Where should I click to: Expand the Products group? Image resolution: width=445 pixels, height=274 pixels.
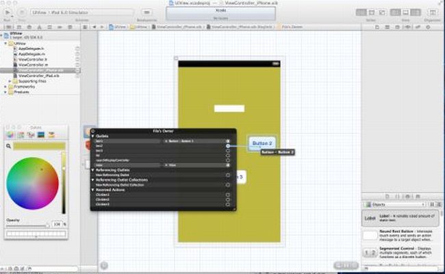(x=5, y=92)
